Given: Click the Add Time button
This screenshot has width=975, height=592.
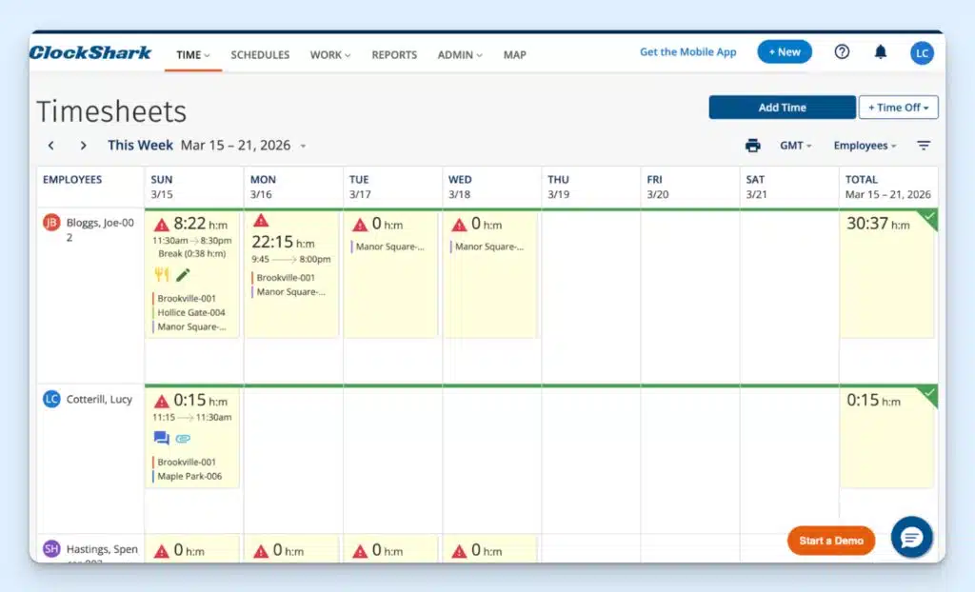Looking at the screenshot, I should click(x=782, y=107).
